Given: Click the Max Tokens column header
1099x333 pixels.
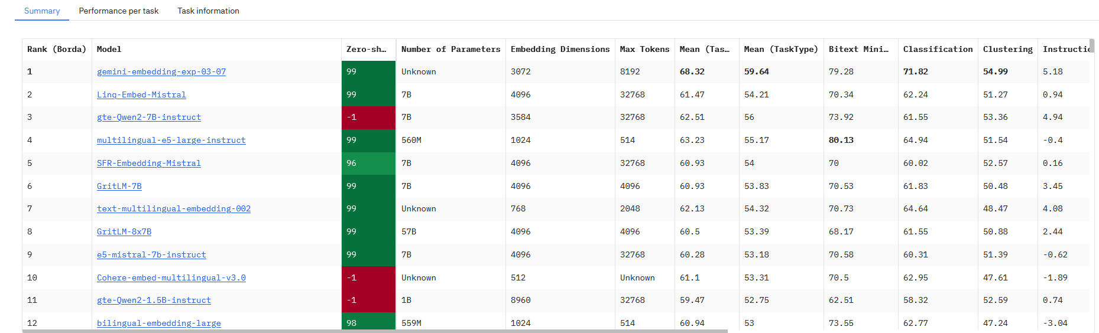Looking at the screenshot, I should (x=644, y=50).
